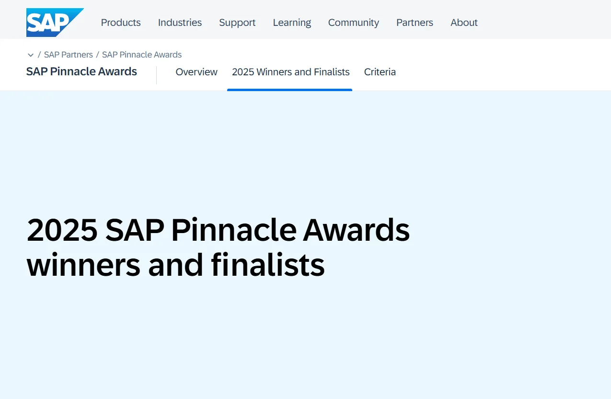Click the 'winners and finalists' heading line
This screenshot has height=399, width=611.
(175, 265)
